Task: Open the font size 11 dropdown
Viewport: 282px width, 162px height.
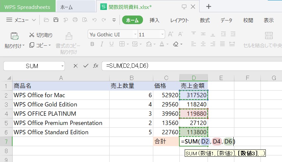Action: [163, 34]
